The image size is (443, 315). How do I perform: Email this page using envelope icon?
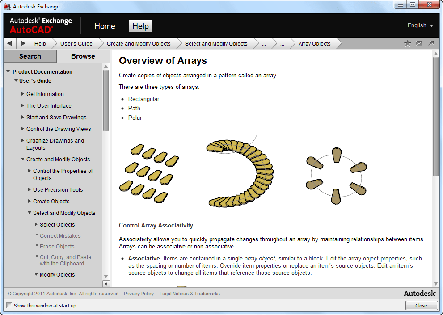(x=419, y=43)
